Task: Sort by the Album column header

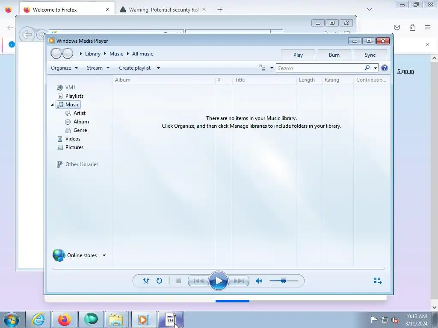Action: [x=164, y=80]
